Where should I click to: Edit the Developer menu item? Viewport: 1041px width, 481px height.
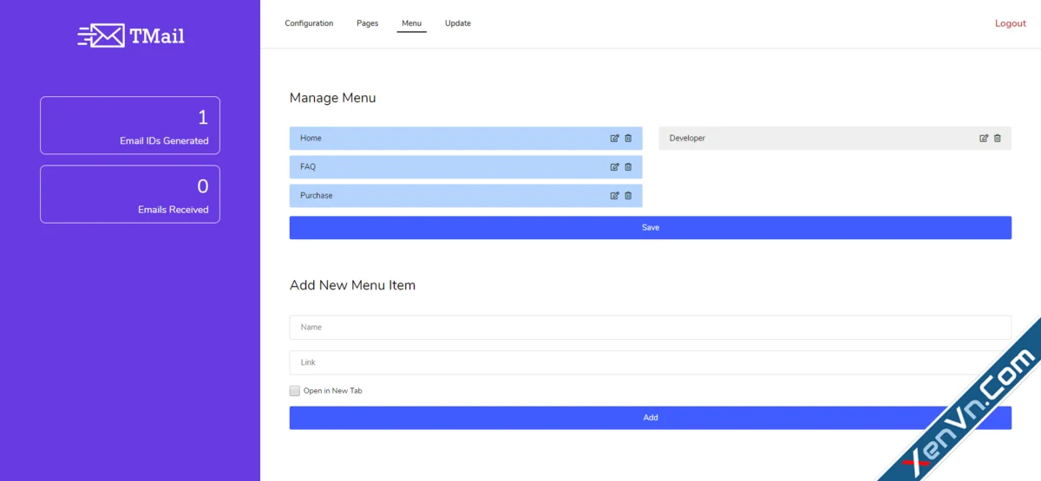pyautogui.click(x=984, y=139)
